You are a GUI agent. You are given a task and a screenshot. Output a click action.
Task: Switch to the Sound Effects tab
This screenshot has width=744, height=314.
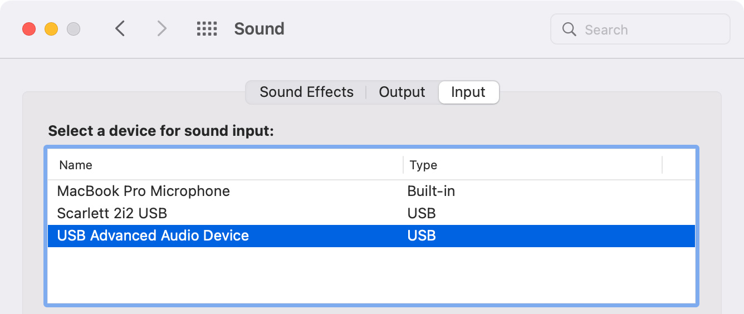pyautogui.click(x=306, y=92)
